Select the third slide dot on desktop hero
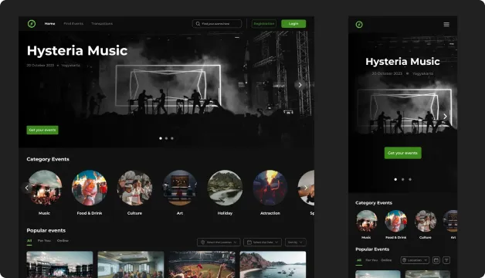485x278 pixels. (172, 138)
